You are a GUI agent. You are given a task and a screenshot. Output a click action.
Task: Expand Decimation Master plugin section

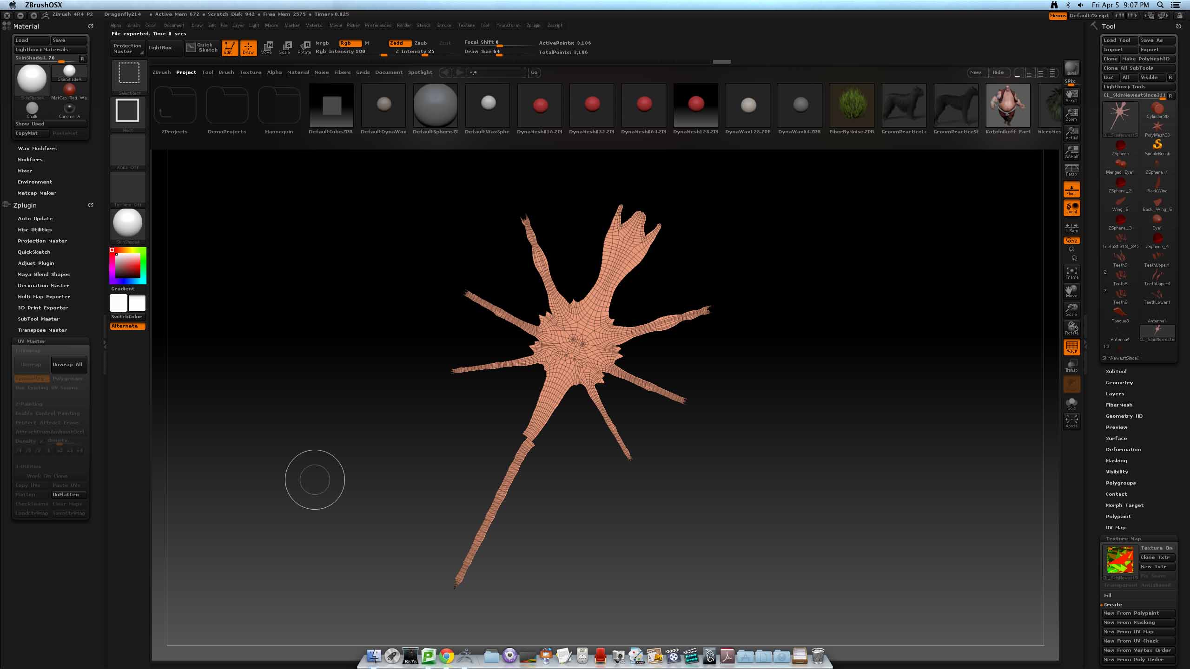click(43, 286)
